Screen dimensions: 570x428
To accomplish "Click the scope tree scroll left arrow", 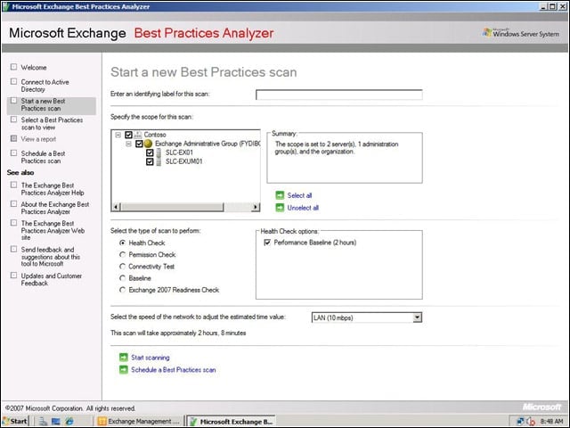I will click(117, 207).
